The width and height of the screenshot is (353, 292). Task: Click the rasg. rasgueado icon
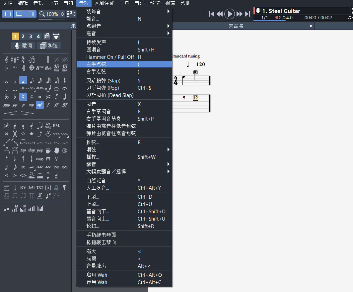click(x=40, y=158)
